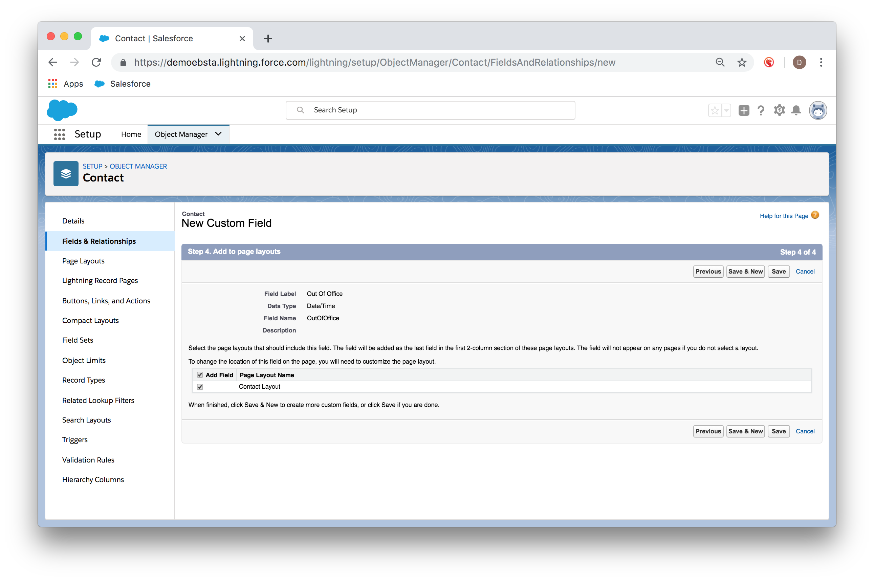Go to the OBJECT MANAGER breadcrumb link
The width and height of the screenshot is (874, 581).
[x=138, y=166]
